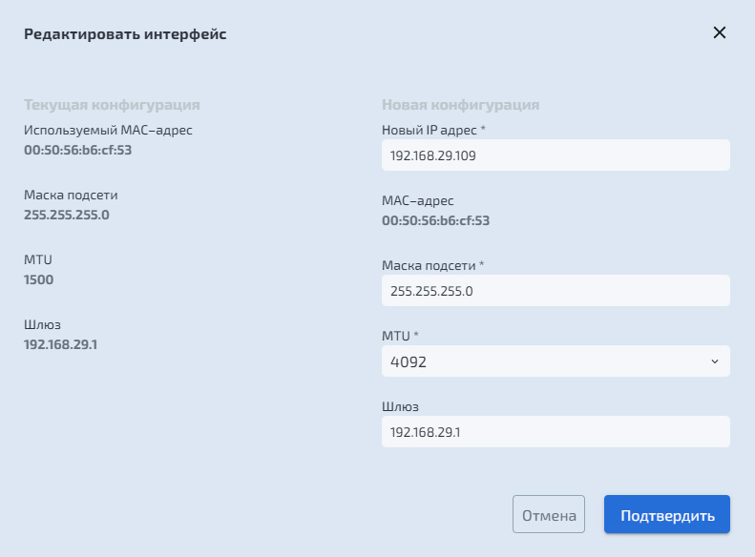Click the MTU * label in new configuration
This screenshot has width=755, height=557.
400,336
